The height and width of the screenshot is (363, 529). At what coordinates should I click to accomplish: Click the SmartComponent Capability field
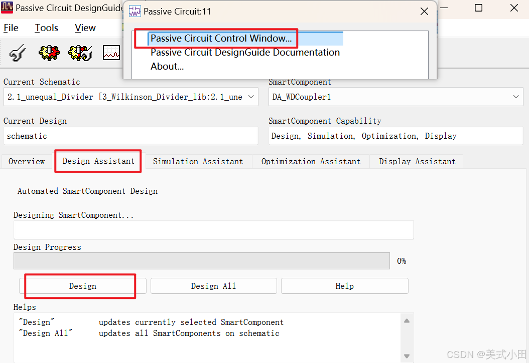click(395, 136)
